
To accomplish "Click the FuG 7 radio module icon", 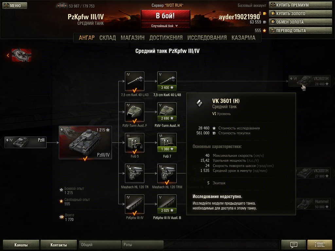I will coord(167,142).
